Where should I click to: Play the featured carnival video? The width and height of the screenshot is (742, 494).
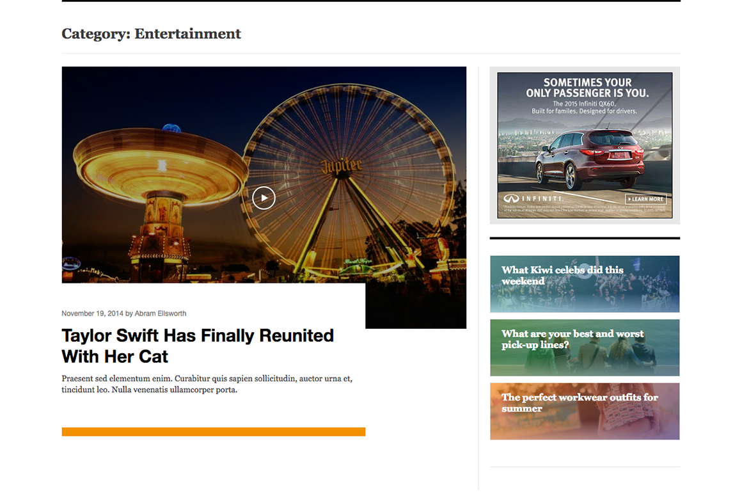pos(264,198)
